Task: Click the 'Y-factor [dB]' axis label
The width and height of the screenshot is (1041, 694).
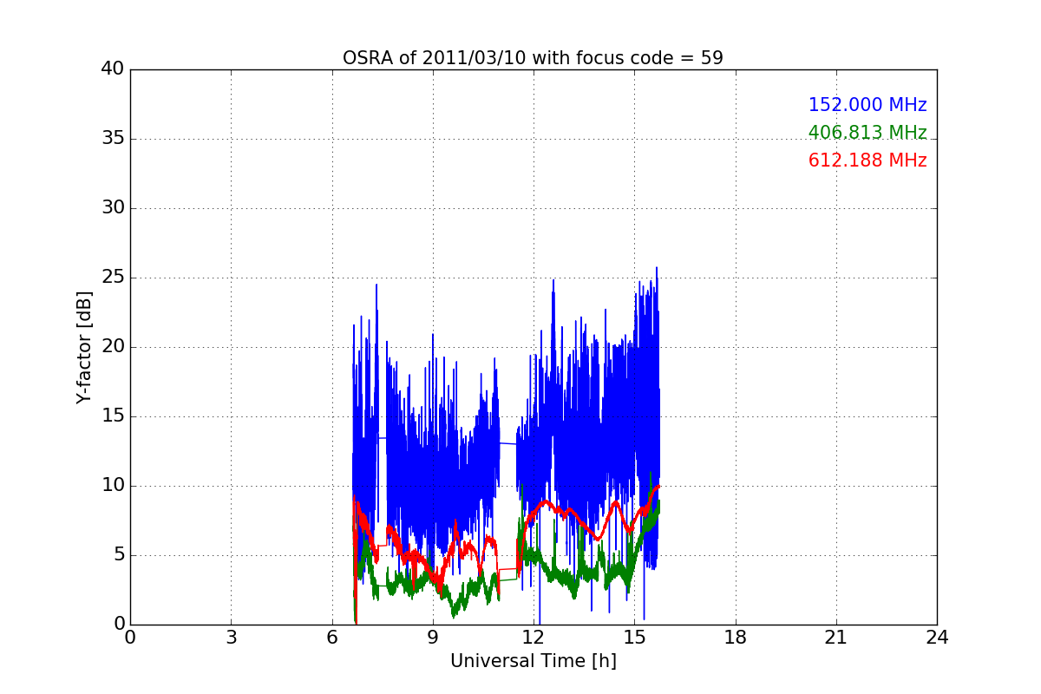Action: click(x=84, y=347)
